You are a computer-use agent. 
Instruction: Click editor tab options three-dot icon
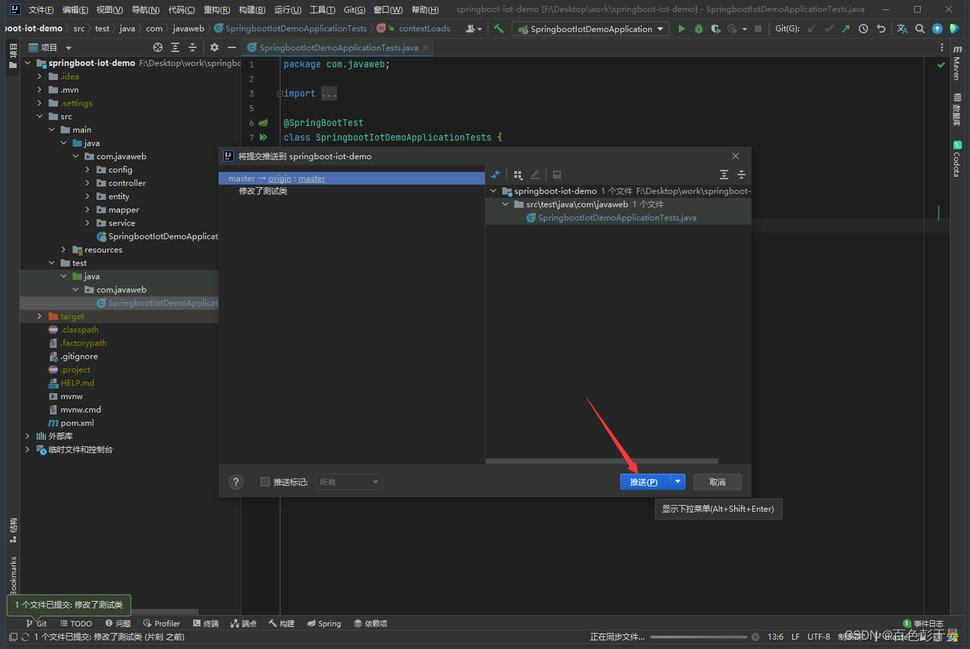[x=942, y=47]
